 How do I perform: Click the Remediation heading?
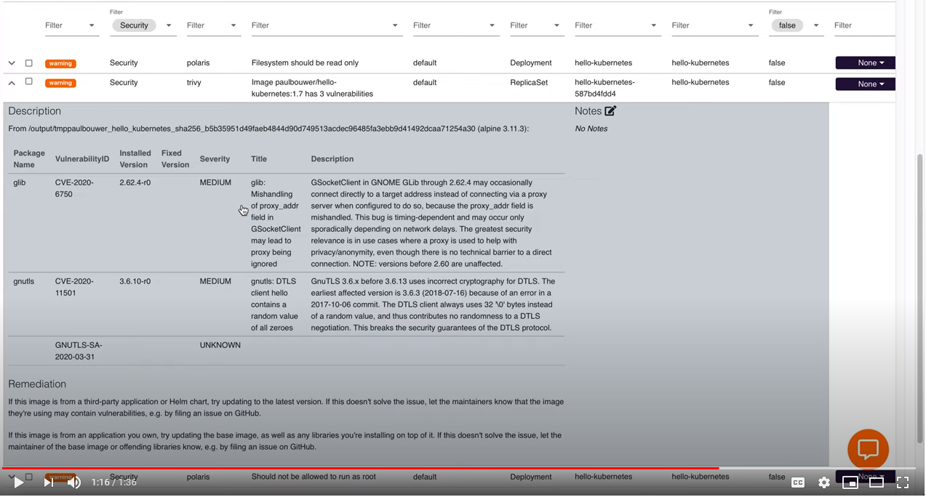[37, 384]
